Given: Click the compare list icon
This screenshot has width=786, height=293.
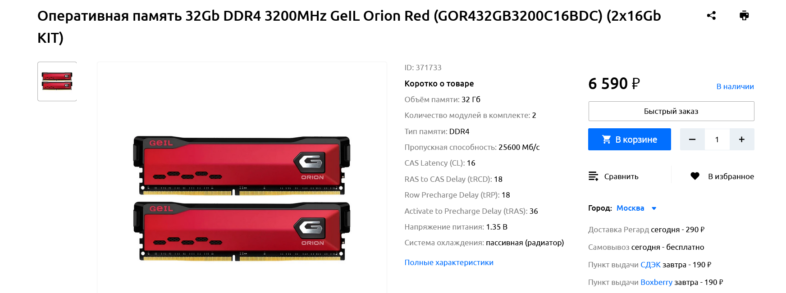Looking at the screenshot, I should (594, 176).
